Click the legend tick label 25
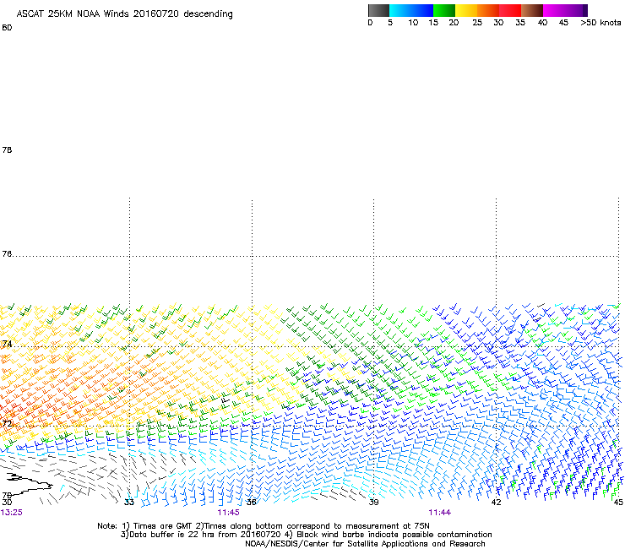Screen dimensions: 625x549 point(477,23)
